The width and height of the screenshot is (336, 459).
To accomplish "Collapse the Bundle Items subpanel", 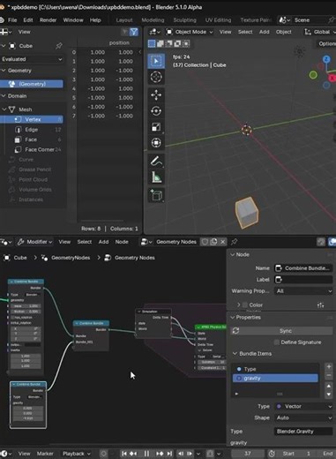I will 235,353.
